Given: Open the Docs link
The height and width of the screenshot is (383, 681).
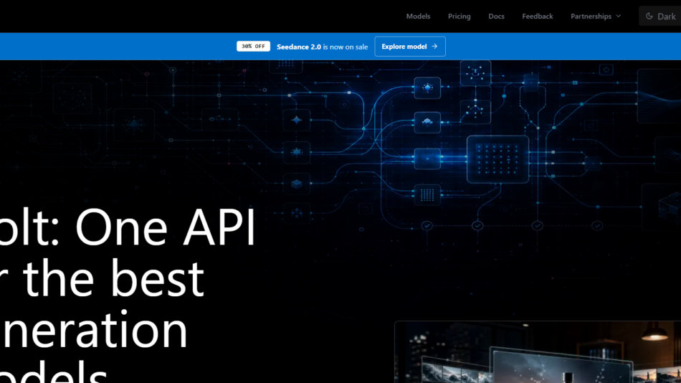Looking at the screenshot, I should point(496,16).
